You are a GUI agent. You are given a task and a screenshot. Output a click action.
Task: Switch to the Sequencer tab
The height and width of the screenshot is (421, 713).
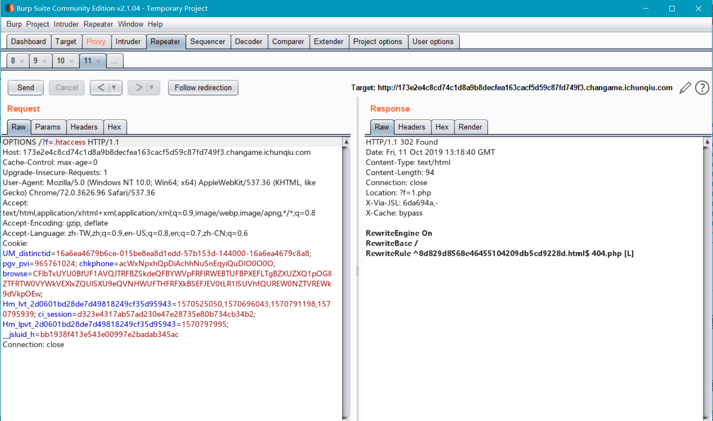tap(208, 41)
